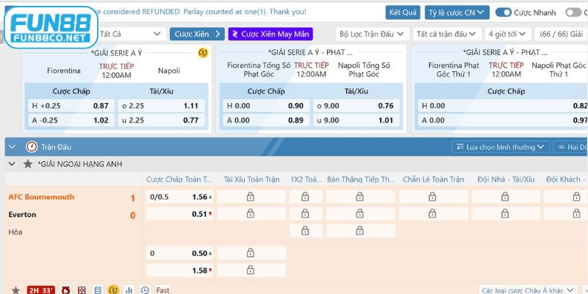This screenshot has height=294, width=588.
Task: Open the Tỷ lệ cược CN dropdown
Action: (456, 12)
